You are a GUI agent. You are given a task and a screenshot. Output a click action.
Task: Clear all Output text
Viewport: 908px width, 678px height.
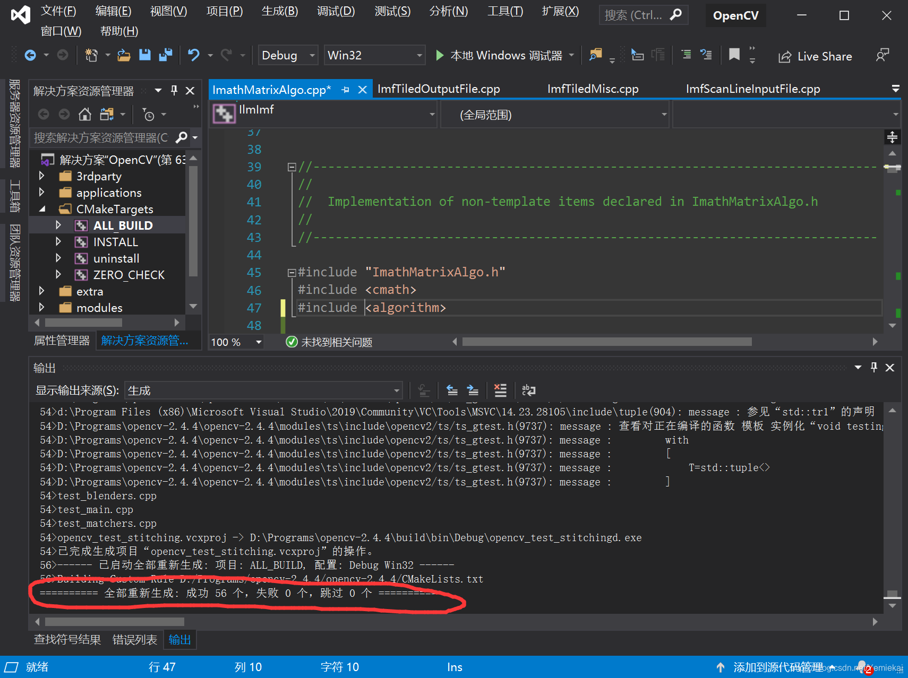[x=500, y=390]
